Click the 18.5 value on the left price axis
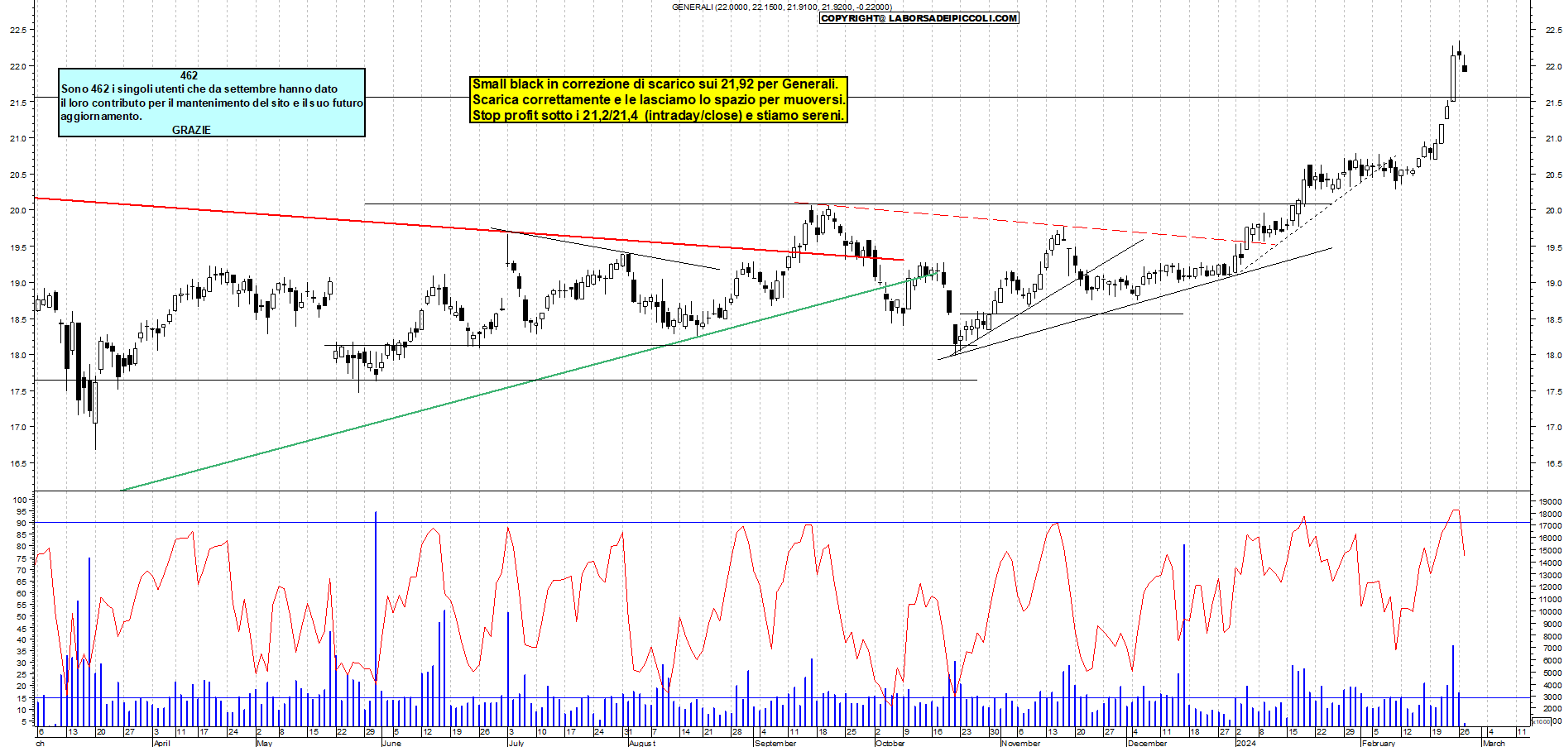 (x=17, y=319)
